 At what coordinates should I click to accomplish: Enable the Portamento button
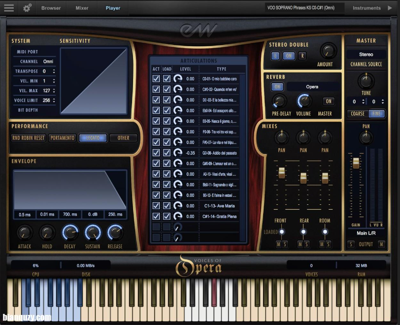coord(62,138)
